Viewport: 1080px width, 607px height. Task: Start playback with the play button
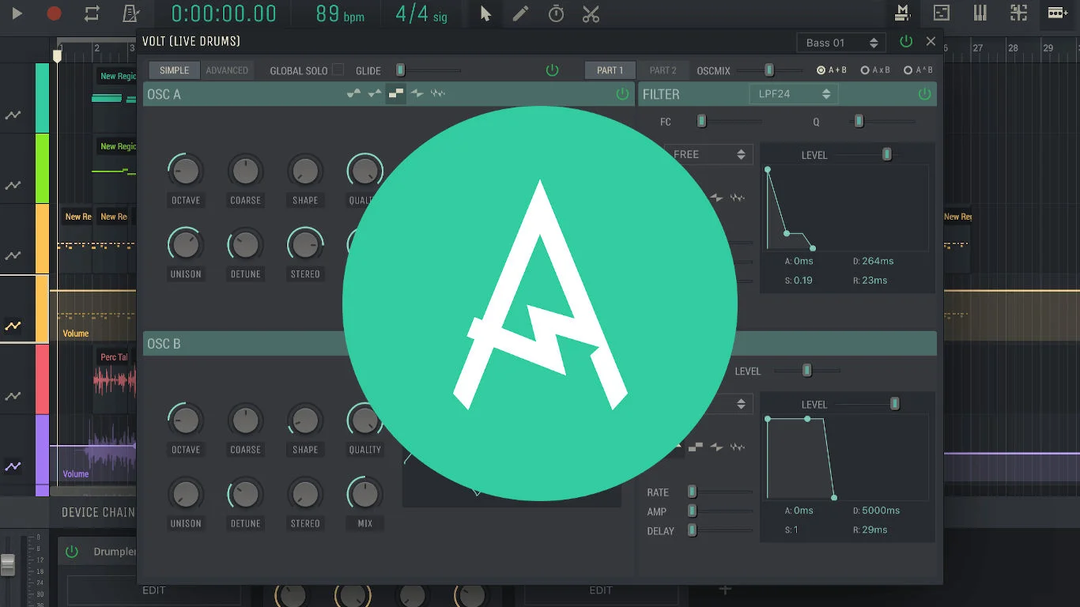pos(17,13)
